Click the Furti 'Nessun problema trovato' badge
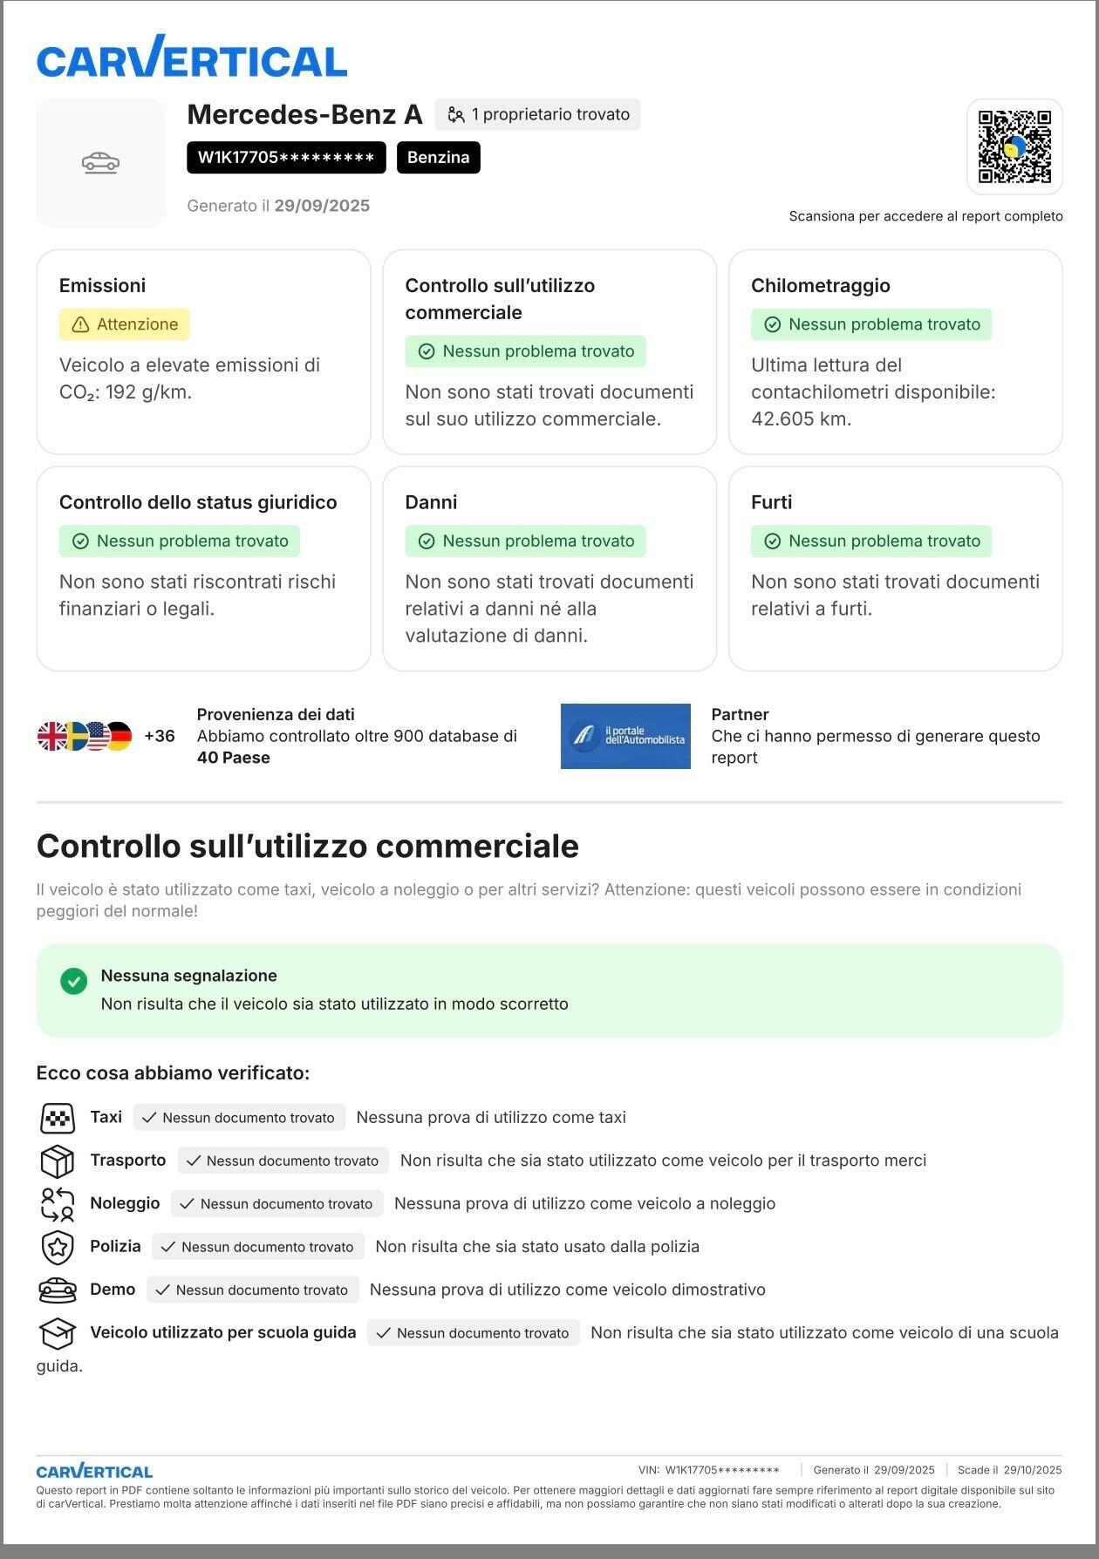Screen dimensions: 1099x1559 871,541
